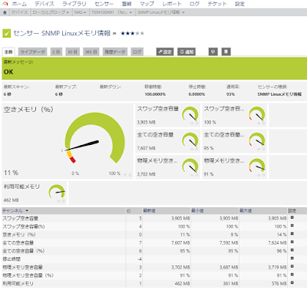
Task: Click the センサーの種類 SNMP Linuxメモリ情報 value
Action: pos(279,94)
